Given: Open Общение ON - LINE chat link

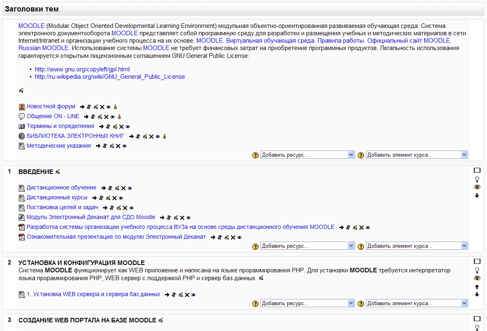Looking at the screenshot, I should pyautogui.click(x=53, y=116).
